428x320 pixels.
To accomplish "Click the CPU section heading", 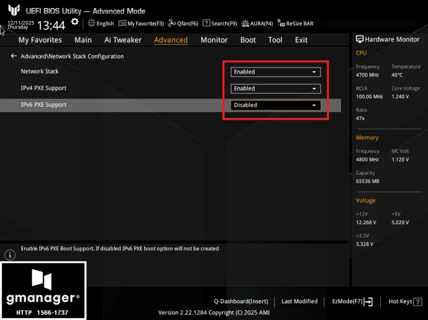I will tap(361, 53).
